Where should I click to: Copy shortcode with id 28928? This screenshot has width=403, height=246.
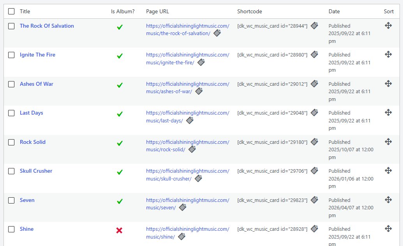pos(314,228)
